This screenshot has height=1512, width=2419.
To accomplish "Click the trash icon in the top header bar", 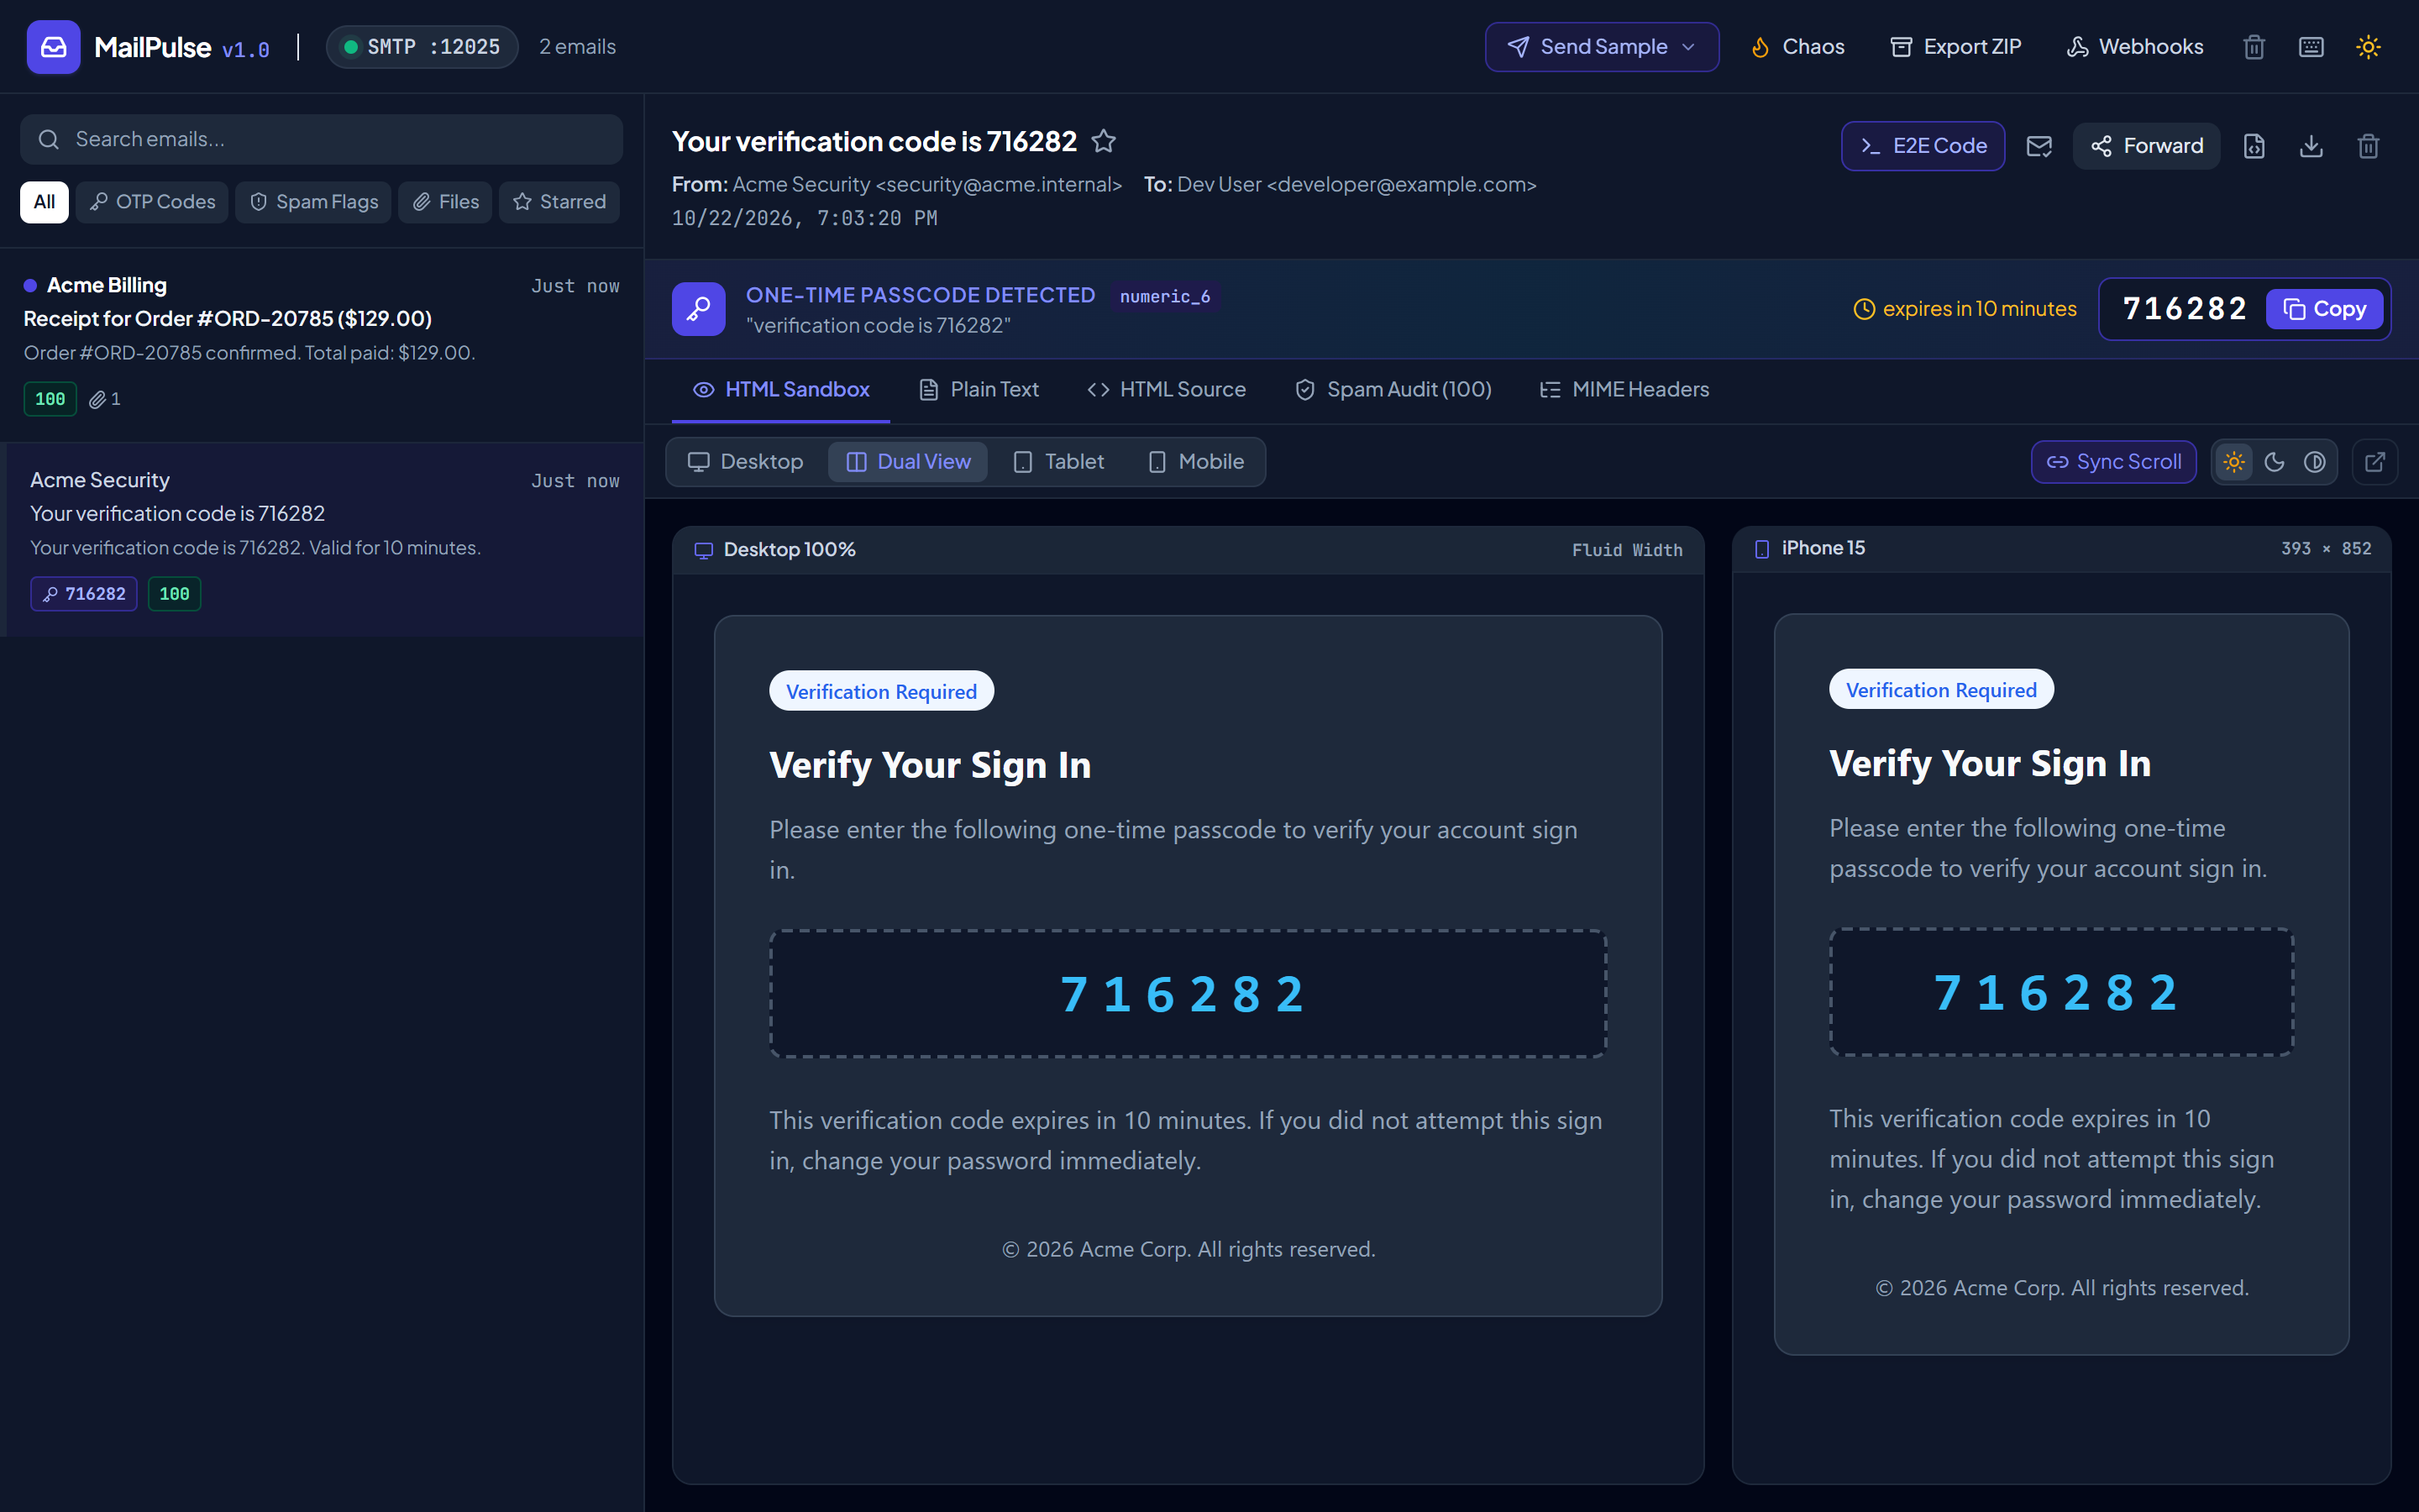I will point(2254,47).
